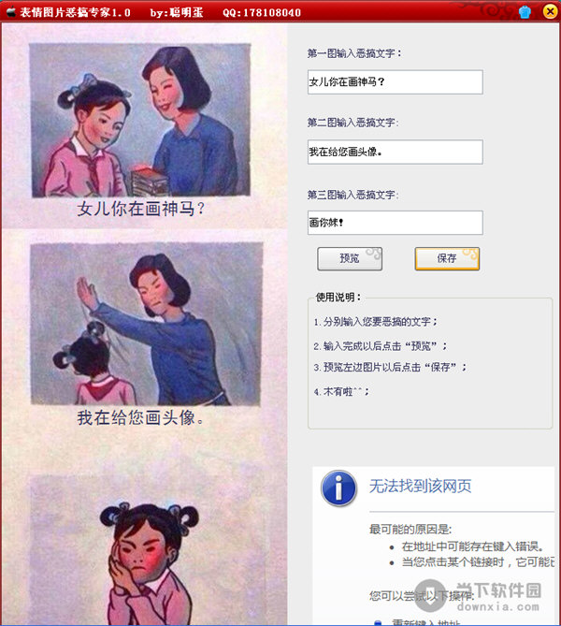Open the skin changer shirt icon
Image resolution: width=561 pixels, height=626 pixels.
click(525, 12)
